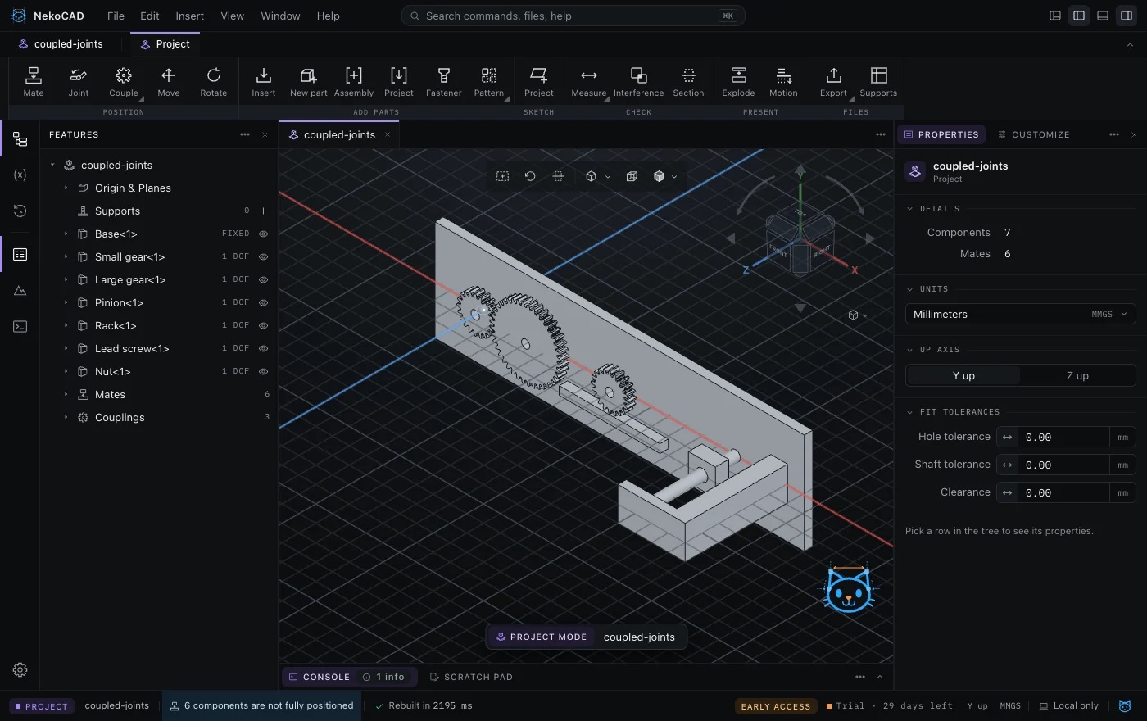Collapse the Fit Tolerances section
1147x721 pixels.
(909, 412)
